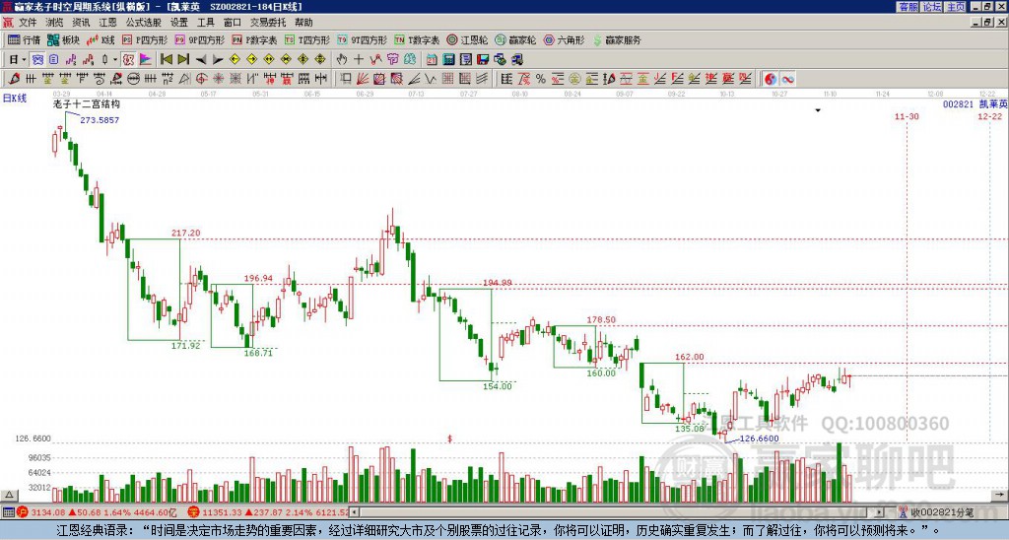Image resolution: width=1009 pixels, height=540 pixels.
Task: Open 9P四方形 tool
Action: point(199,39)
